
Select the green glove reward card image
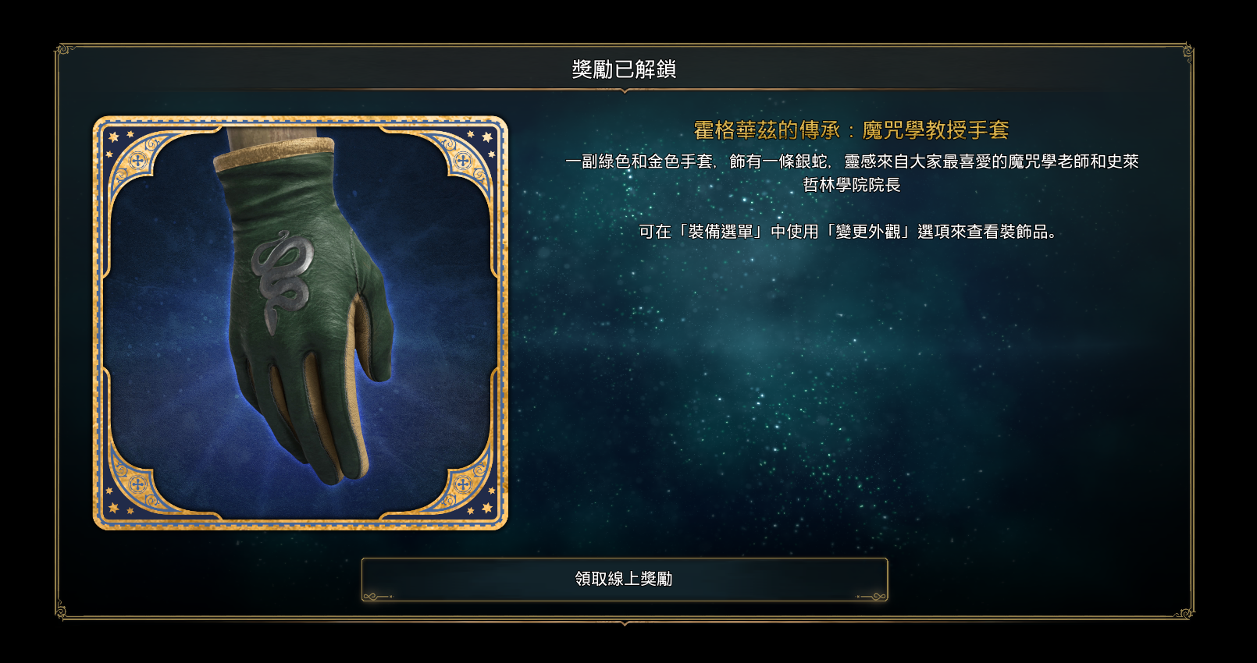301,323
